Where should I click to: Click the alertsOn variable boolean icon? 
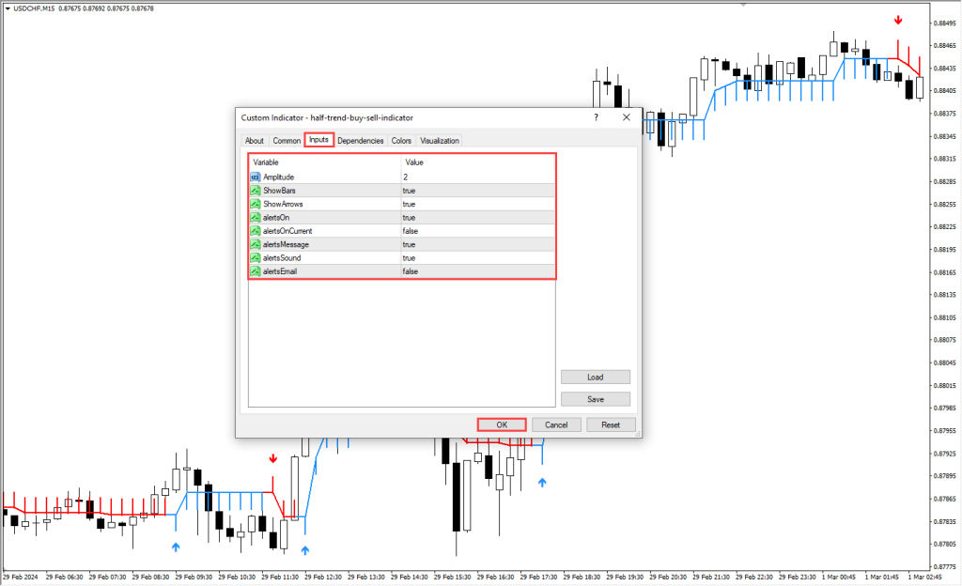[256, 218]
